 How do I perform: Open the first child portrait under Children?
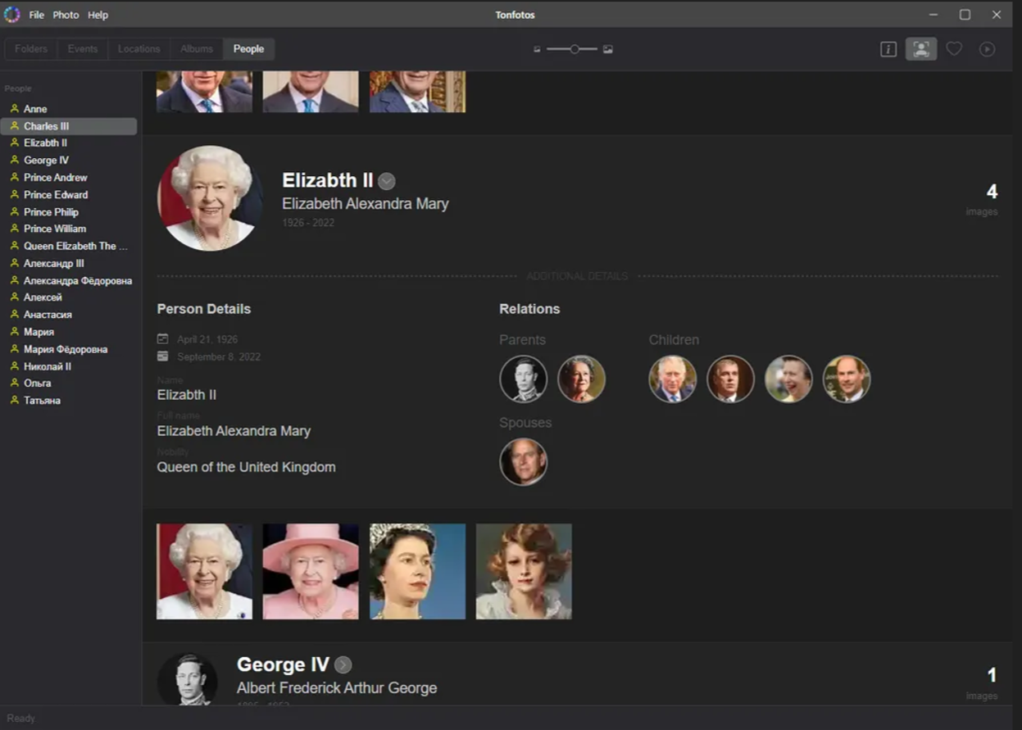(x=673, y=379)
